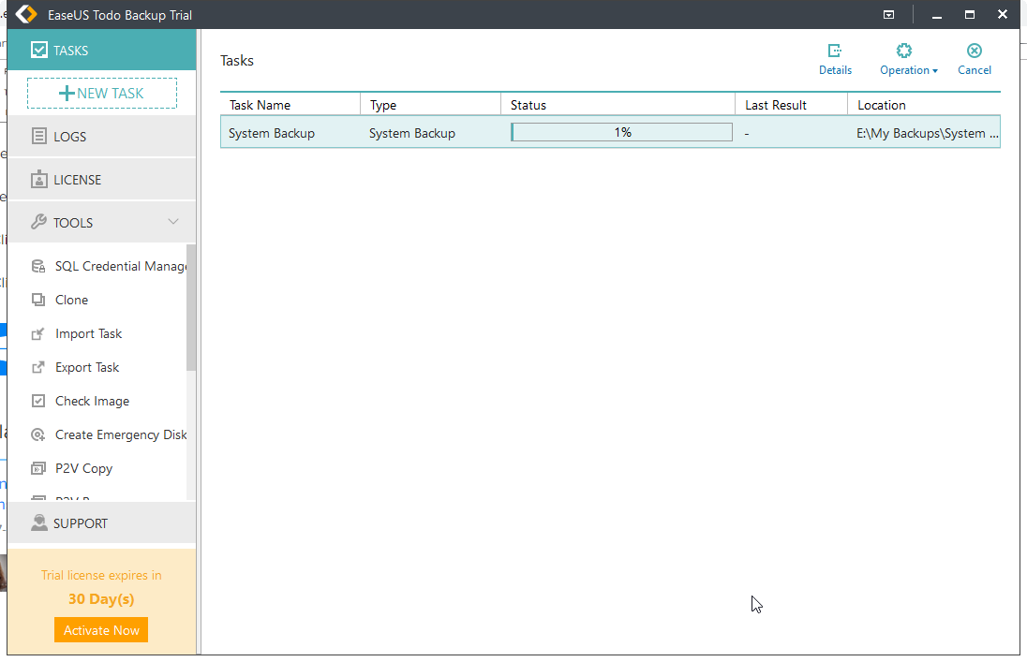Viewport: 1027px width, 662px height.
Task: Select the System Backup task name cell
Action: pyautogui.click(x=272, y=133)
